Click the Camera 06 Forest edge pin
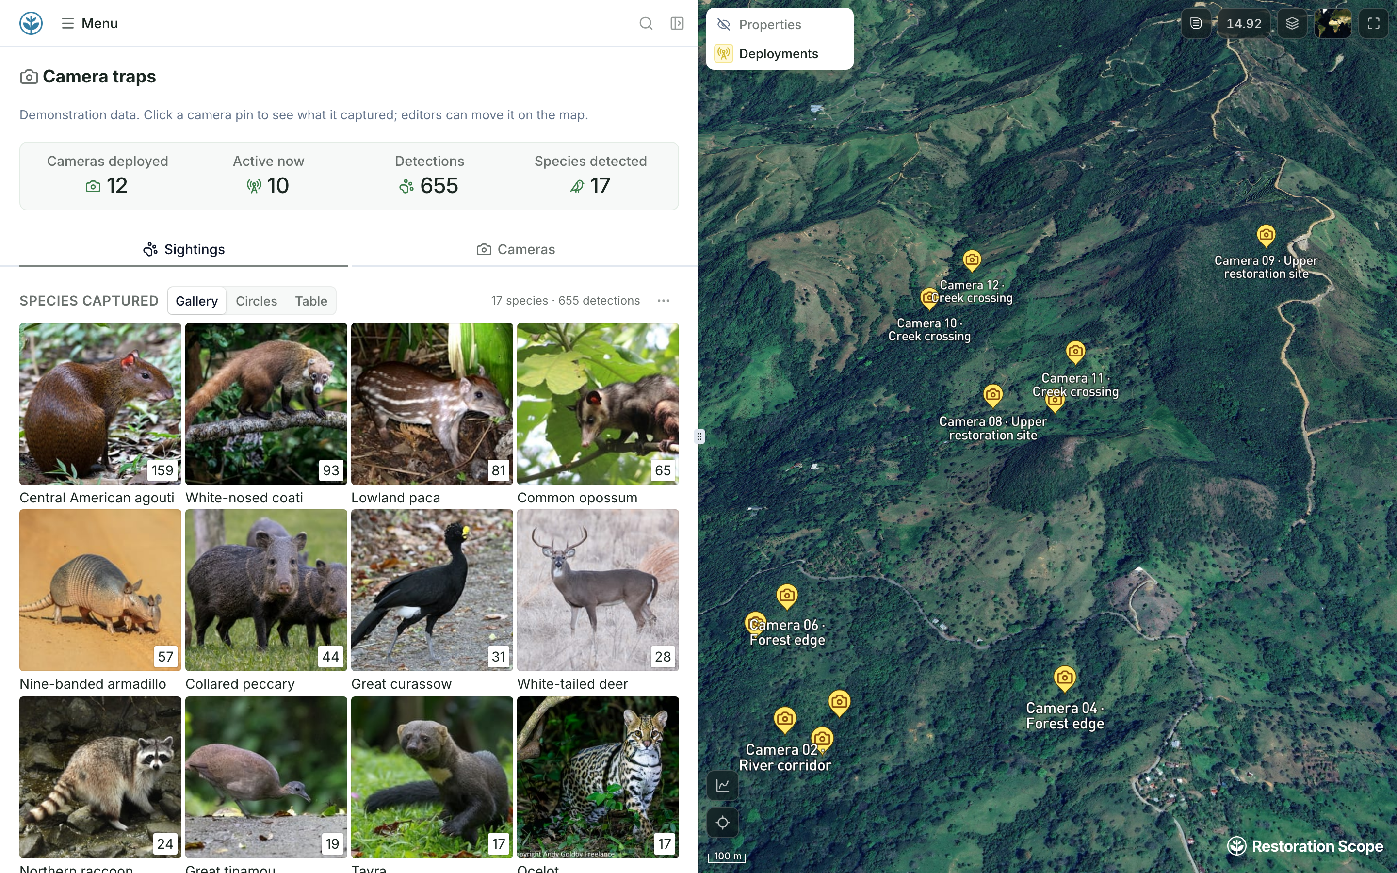Viewport: 1397px width, 873px height. point(787,596)
